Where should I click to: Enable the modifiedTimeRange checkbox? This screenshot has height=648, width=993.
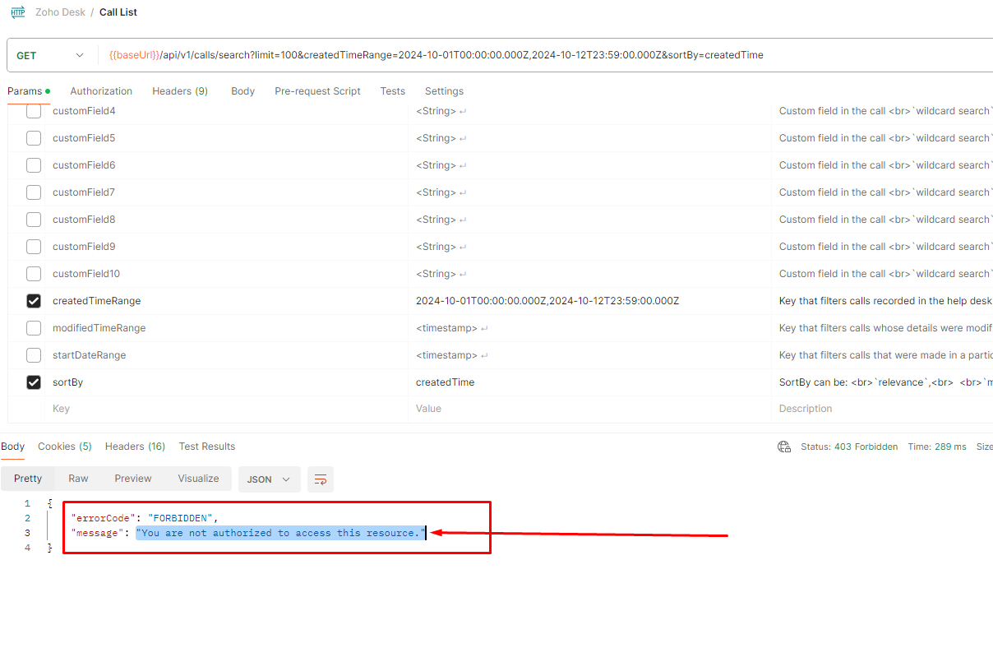34,328
